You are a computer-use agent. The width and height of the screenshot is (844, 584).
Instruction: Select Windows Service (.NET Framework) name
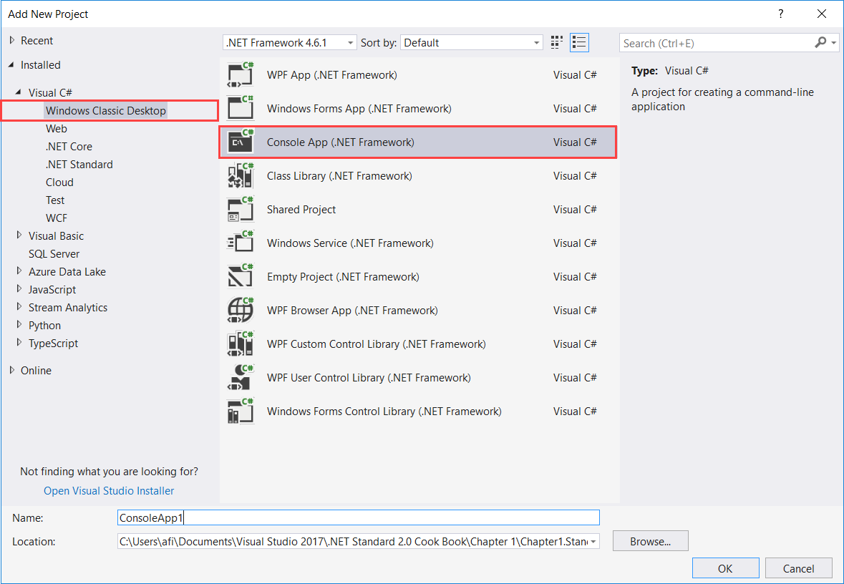(350, 243)
